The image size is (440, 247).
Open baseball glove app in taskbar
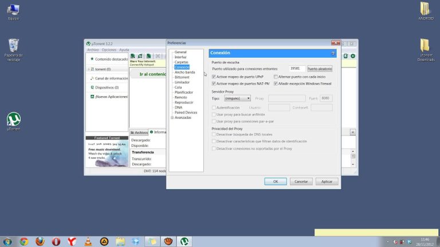tap(168, 241)
